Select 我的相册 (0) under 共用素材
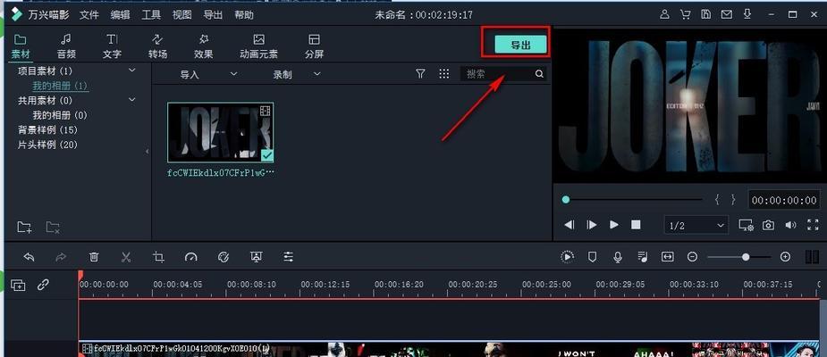The image size is (827, 357). coord(60,115)
